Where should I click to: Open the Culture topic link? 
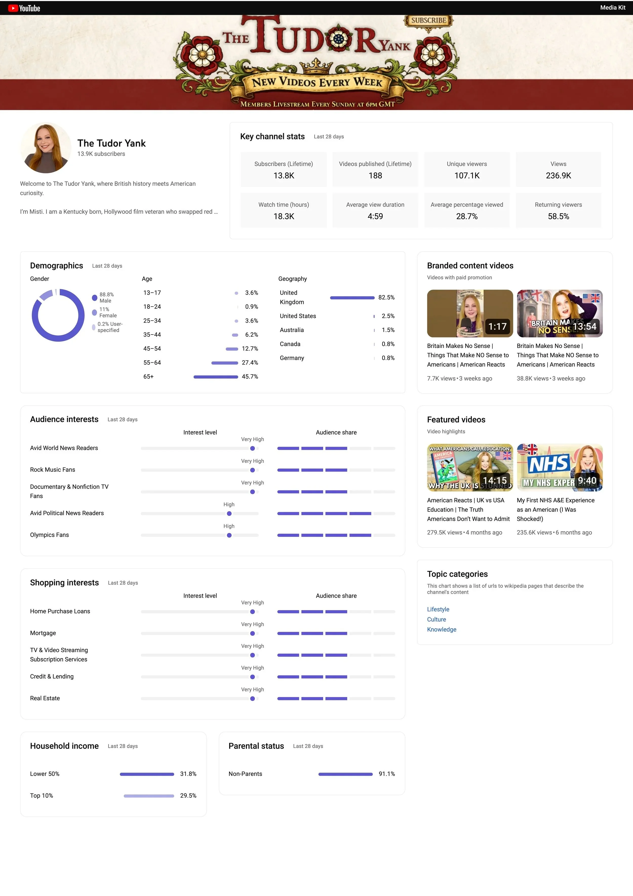436,619
